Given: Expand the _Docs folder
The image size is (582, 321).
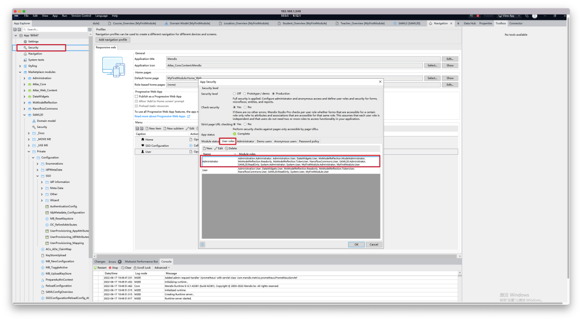Looking at the screenshot, I should [29, 133].
